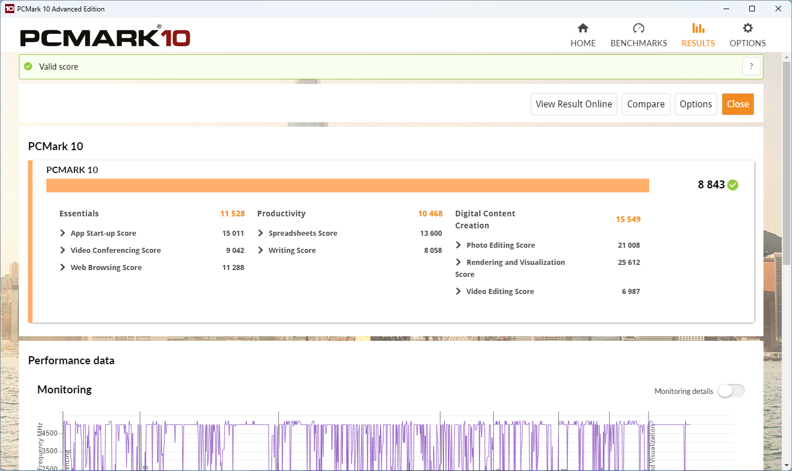Click the Video Editing value 6 987
Image resolution: width=792 pixels, height=471 pixels.
(631, 291)
